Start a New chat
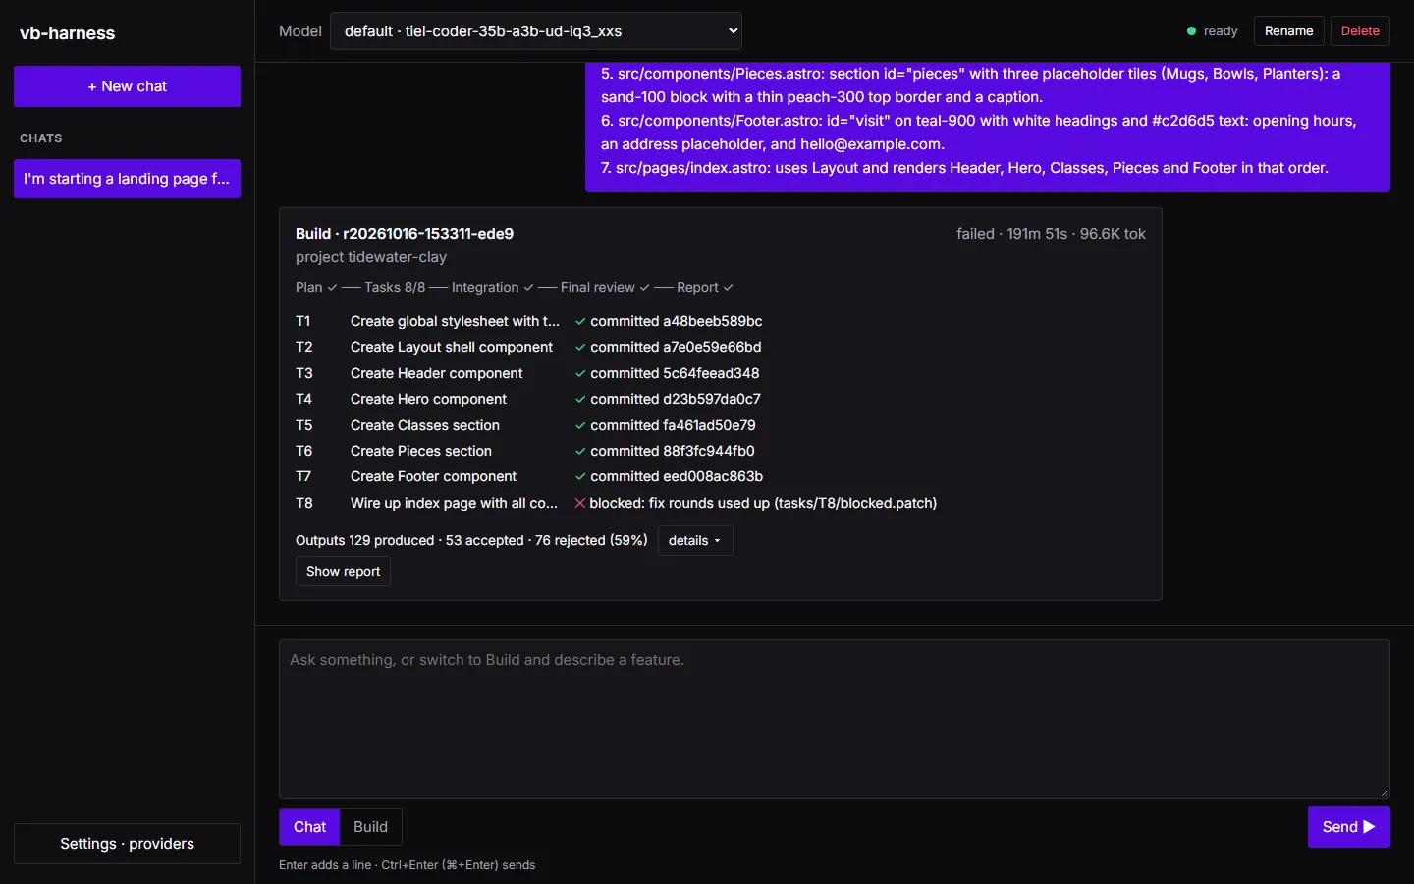 coord(127,86)
